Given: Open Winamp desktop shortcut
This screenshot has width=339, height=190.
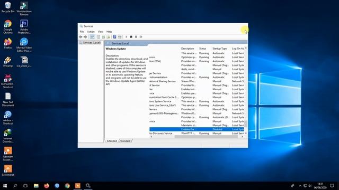Looking at the screenshot, I should tap(8, 62).
